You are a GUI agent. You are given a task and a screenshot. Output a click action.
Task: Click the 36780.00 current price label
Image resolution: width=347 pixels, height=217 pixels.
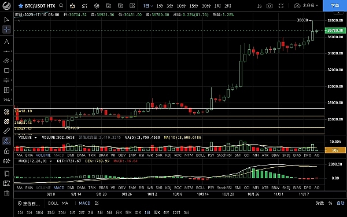coord(335,30)
